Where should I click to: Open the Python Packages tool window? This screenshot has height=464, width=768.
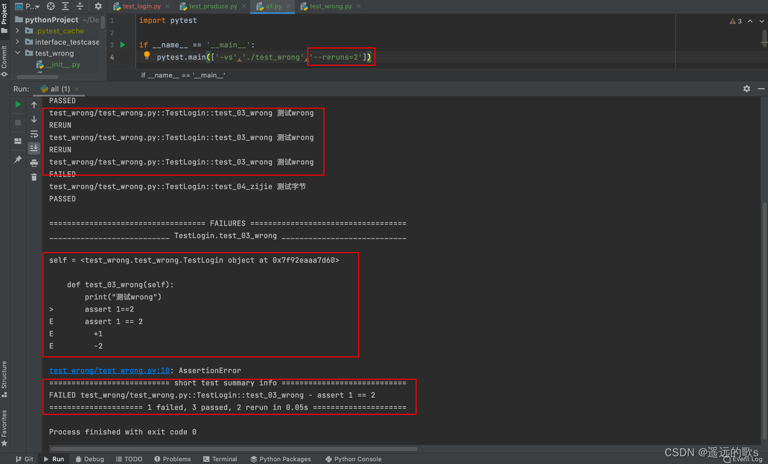click(281, 459)
